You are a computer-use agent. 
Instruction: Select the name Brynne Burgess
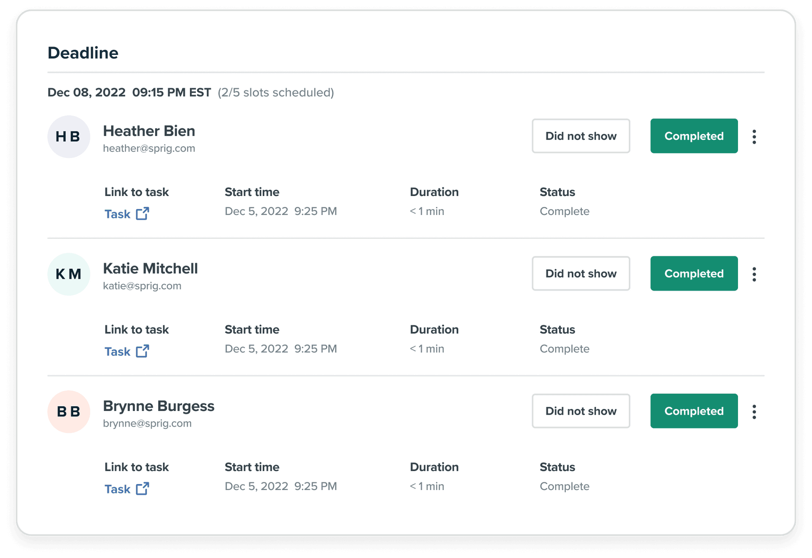point(159,406)
